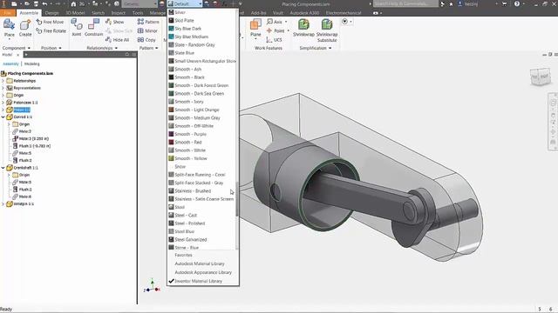The image size is (558, 313).
Task: Pick Smooth - Purple color swatch
Action: click(171, 134)
